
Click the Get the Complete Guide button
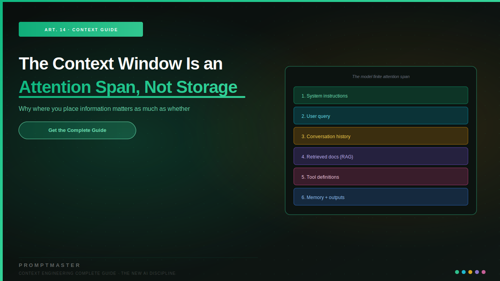77,130
